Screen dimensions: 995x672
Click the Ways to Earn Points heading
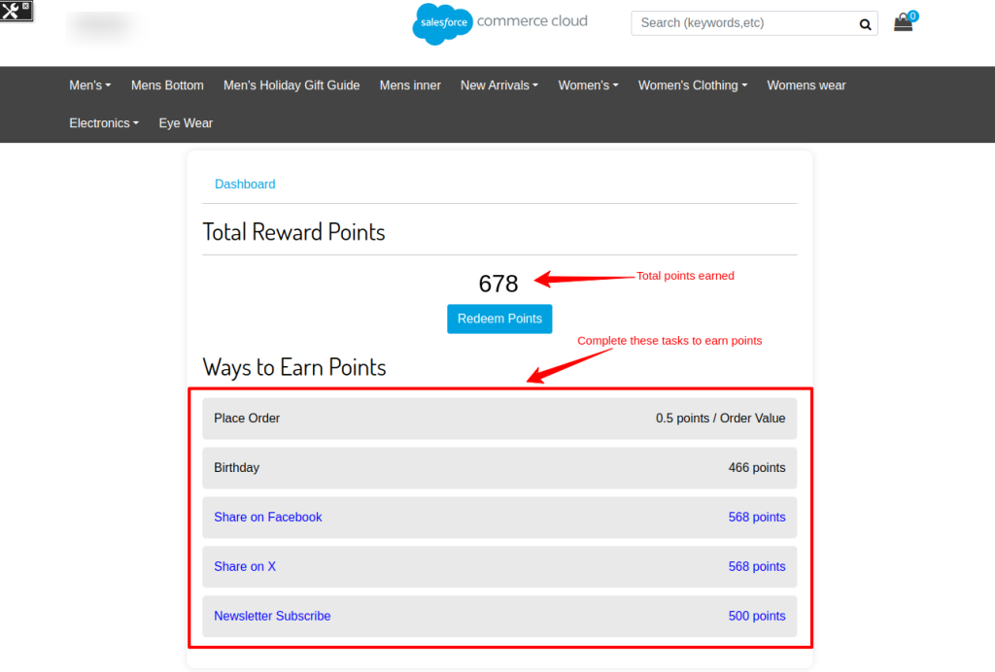(x=294, y=367)
